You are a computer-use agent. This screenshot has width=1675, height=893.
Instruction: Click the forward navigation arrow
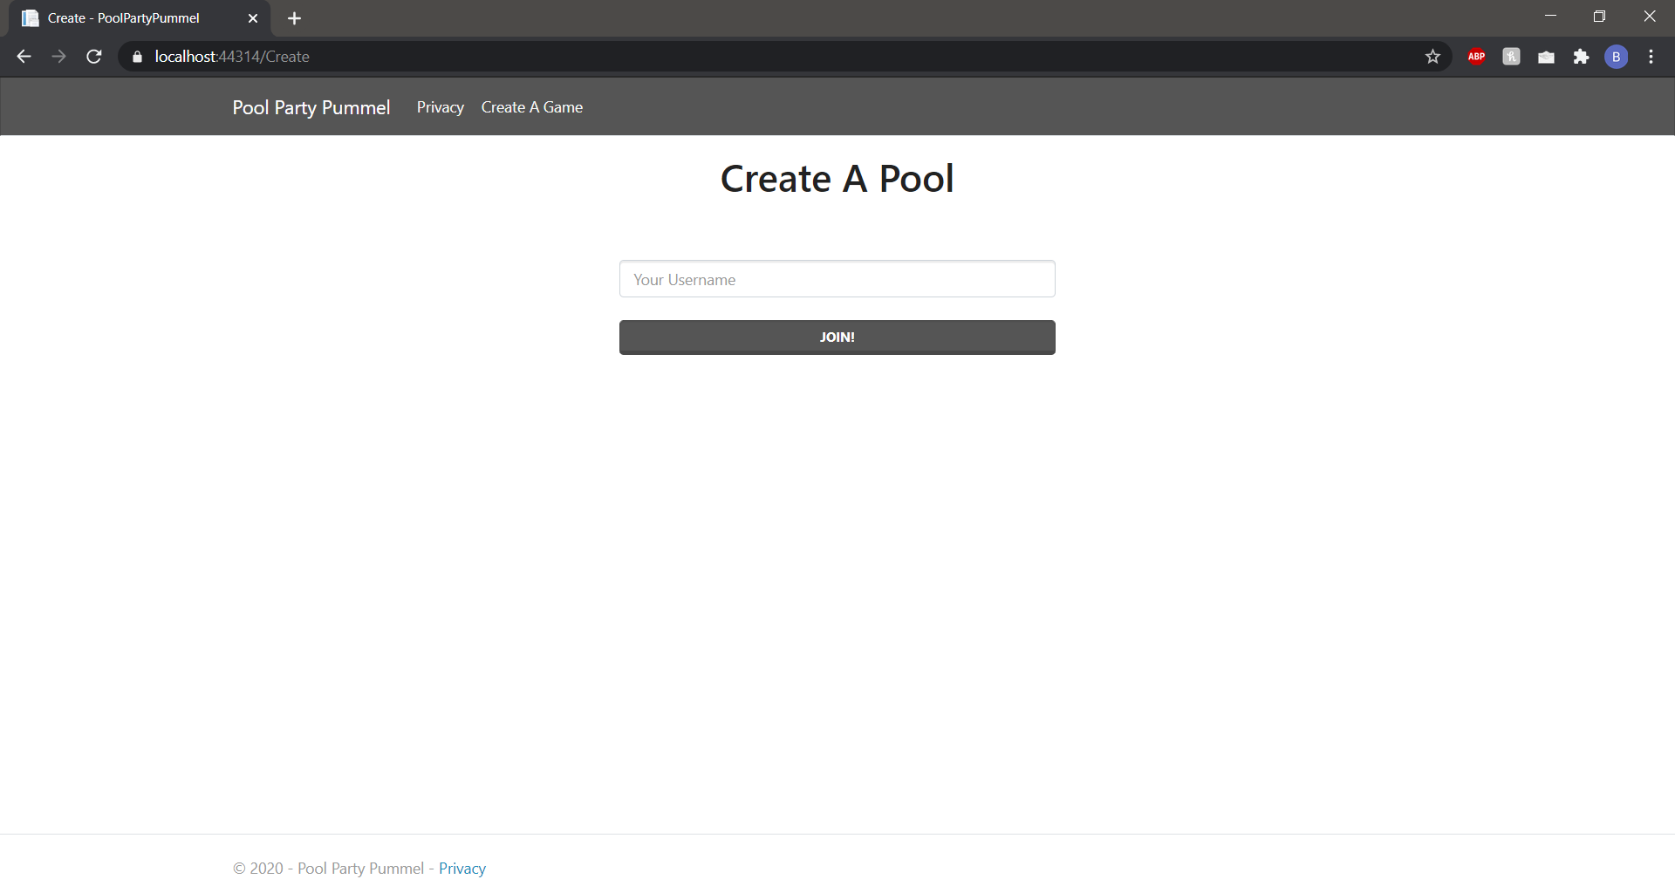click(x=58, y=56)
